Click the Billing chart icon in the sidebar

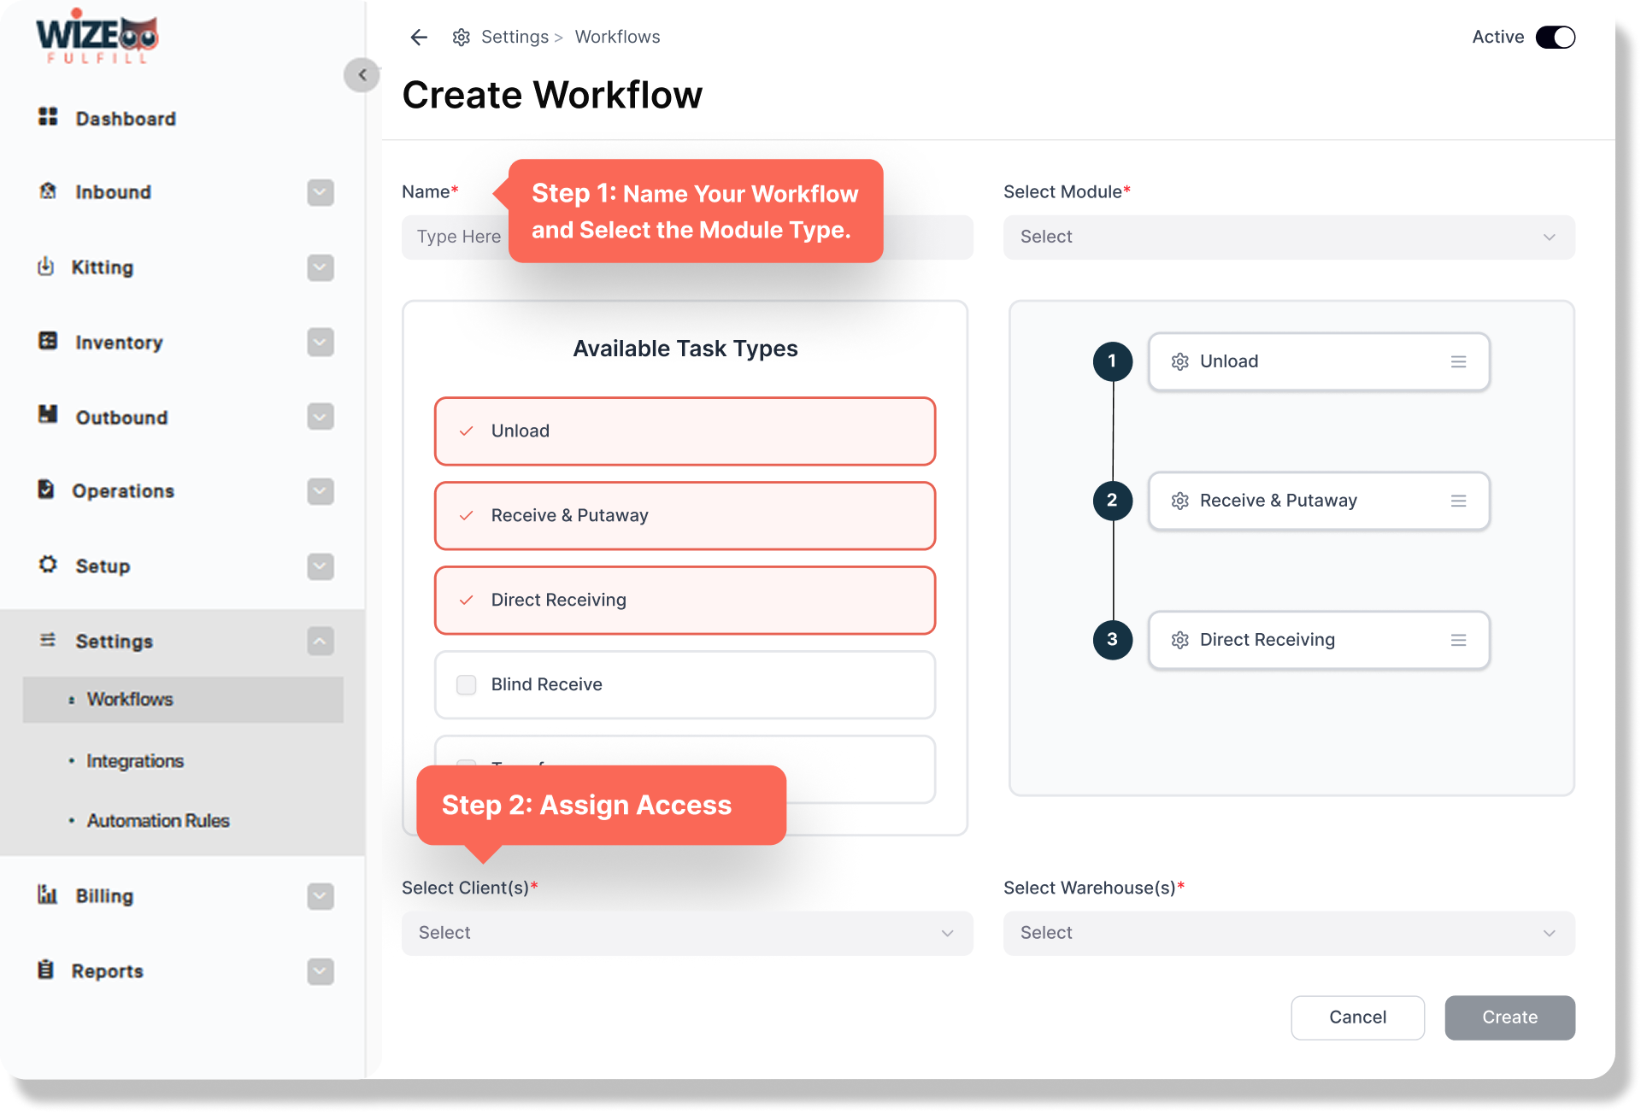click(47, 894)
